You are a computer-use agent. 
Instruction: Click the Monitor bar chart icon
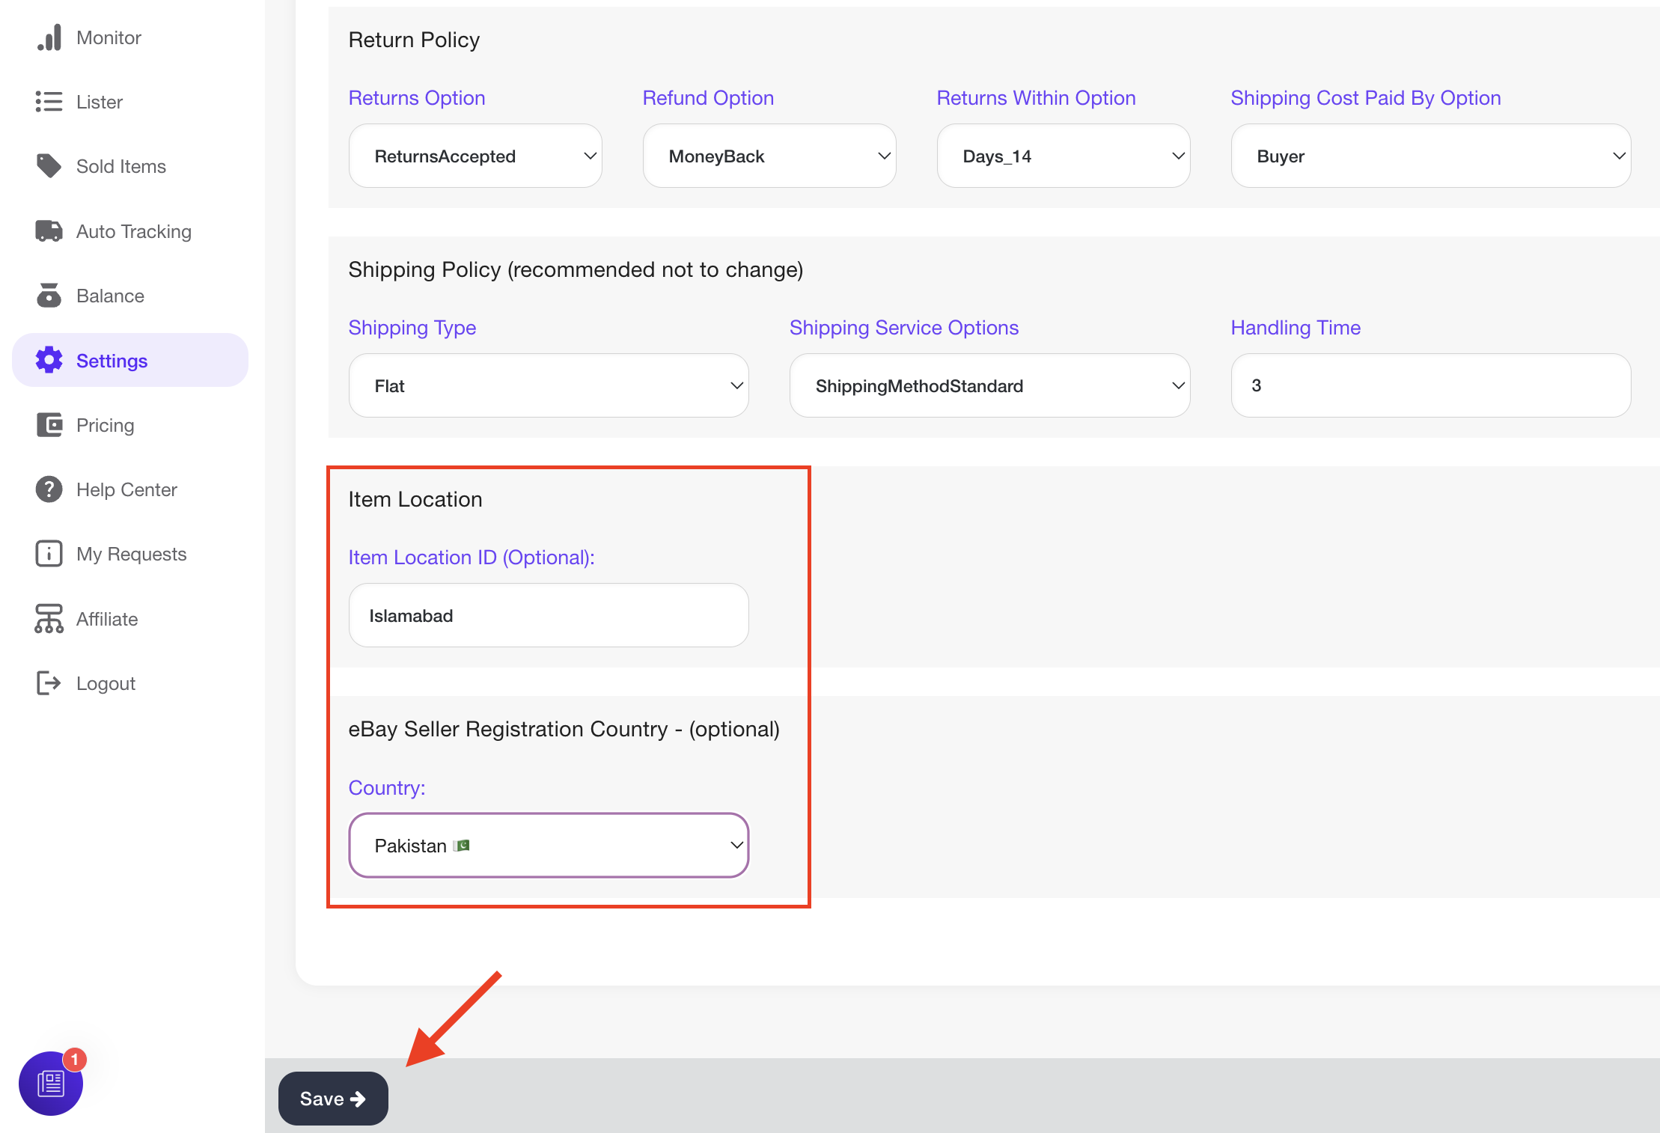tap(49, 37)
